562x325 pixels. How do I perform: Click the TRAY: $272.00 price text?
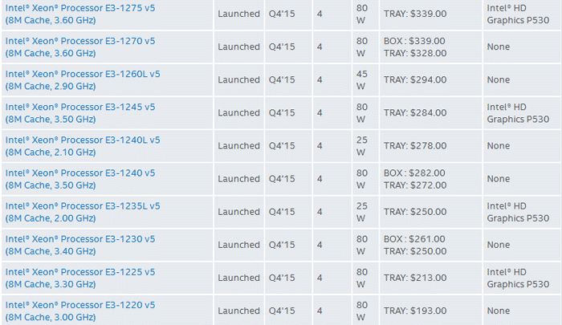tap(415, 185)
